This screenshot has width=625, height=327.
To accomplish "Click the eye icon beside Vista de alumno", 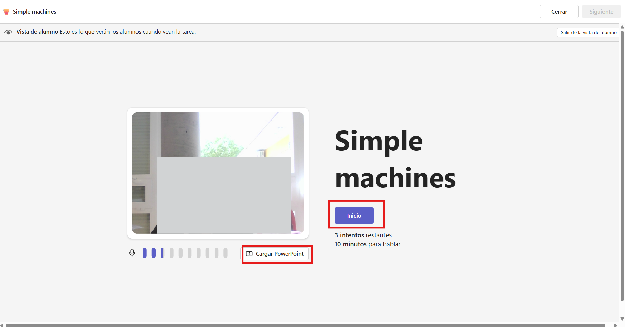I will pyautogui.click(x=8, y=32).
